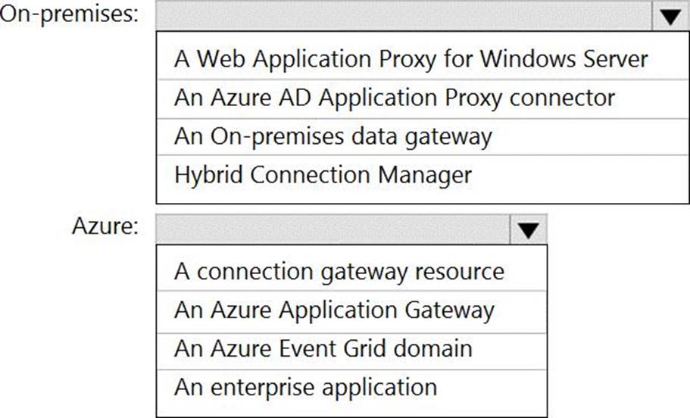Collapse the On-premises options list using its arrow
The width and height of the screenshot is (690, 418).
[x=670, y=17]
